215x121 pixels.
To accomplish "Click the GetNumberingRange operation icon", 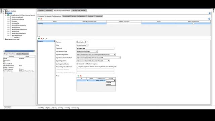I will (x=10, y=19).
